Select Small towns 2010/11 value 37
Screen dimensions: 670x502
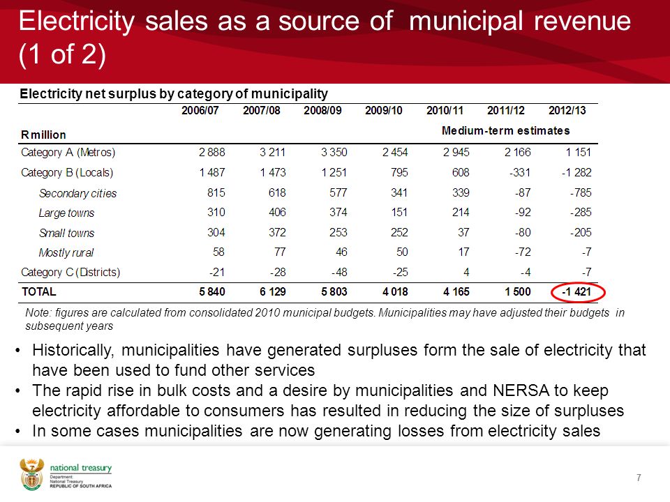coord(463,232)
